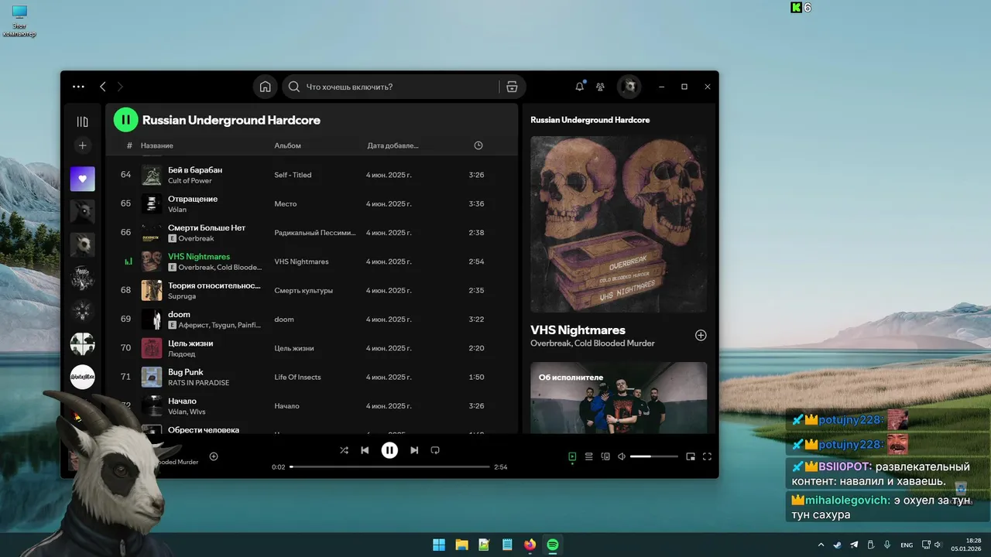Viewport: 991px width, 557px height.
Task: Toggle repeat mode
Action: [x=435, y=450]
